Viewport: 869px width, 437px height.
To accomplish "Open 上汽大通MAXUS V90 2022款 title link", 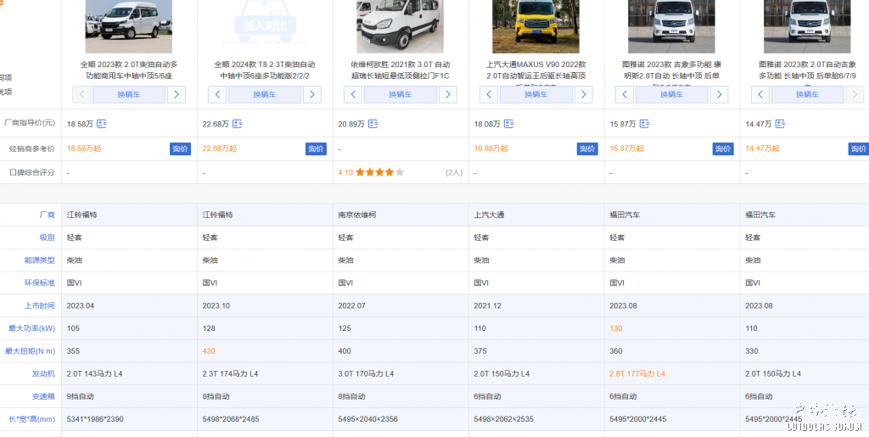I will 536,70.
